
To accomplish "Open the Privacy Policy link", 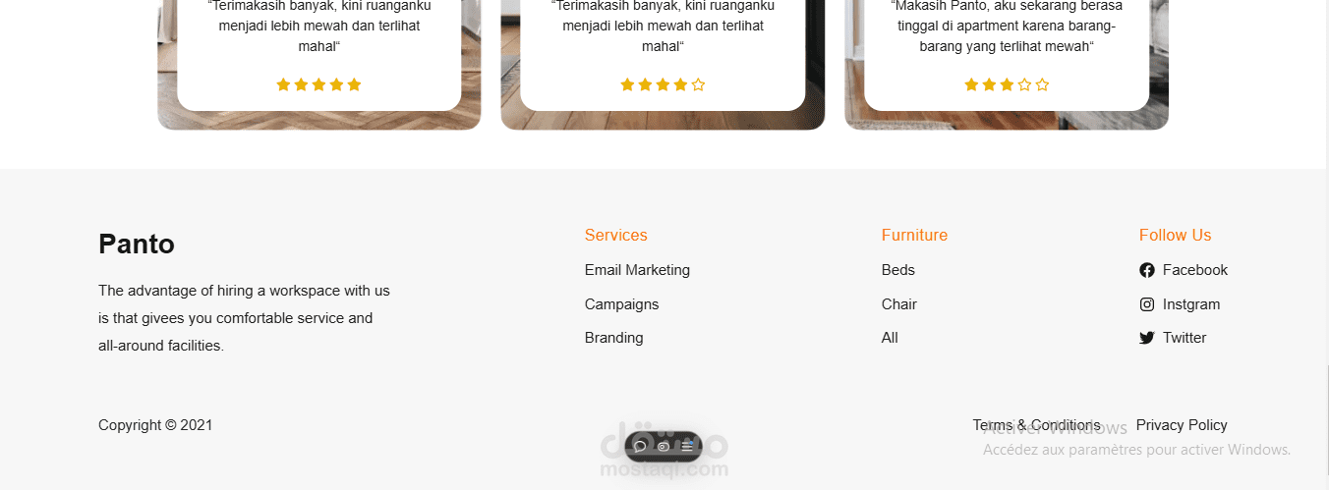I will 1182,425.
